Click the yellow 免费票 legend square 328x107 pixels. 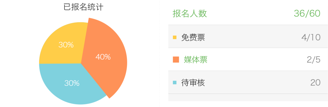(175, 37)
